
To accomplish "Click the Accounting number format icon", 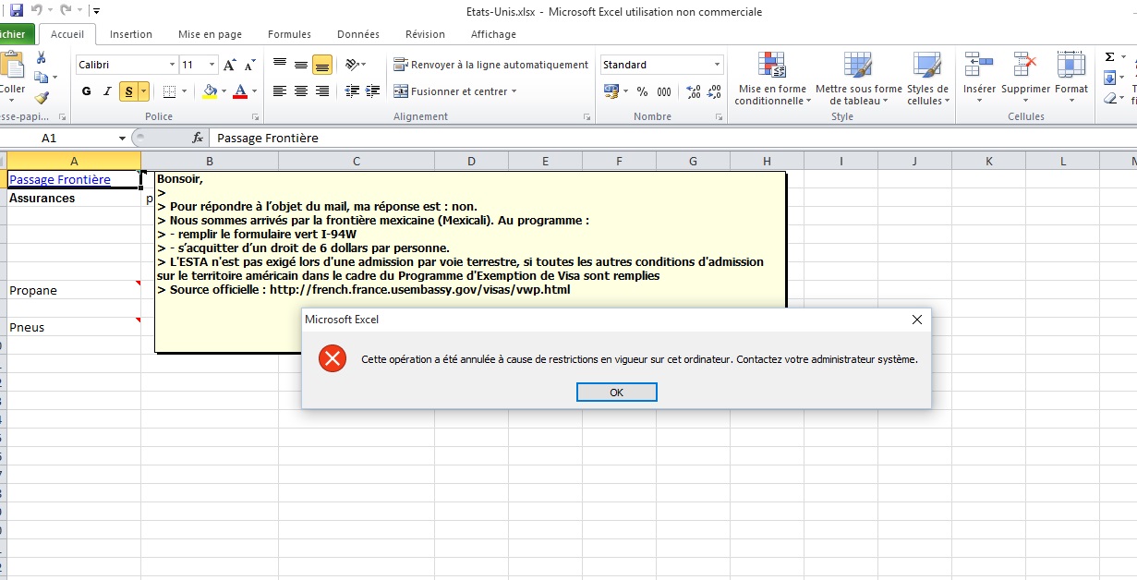I will pos(611,91).
